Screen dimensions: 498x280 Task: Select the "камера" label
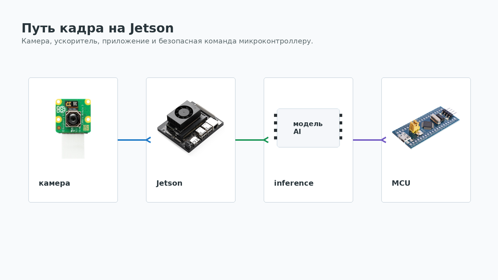pos(55,183)
